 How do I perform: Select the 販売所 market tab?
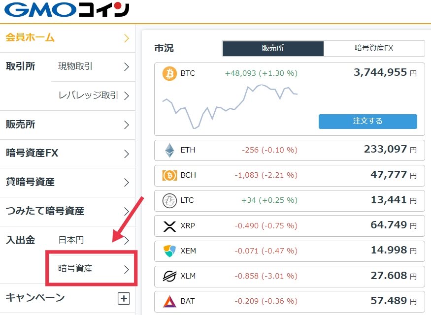pos(273,48)
